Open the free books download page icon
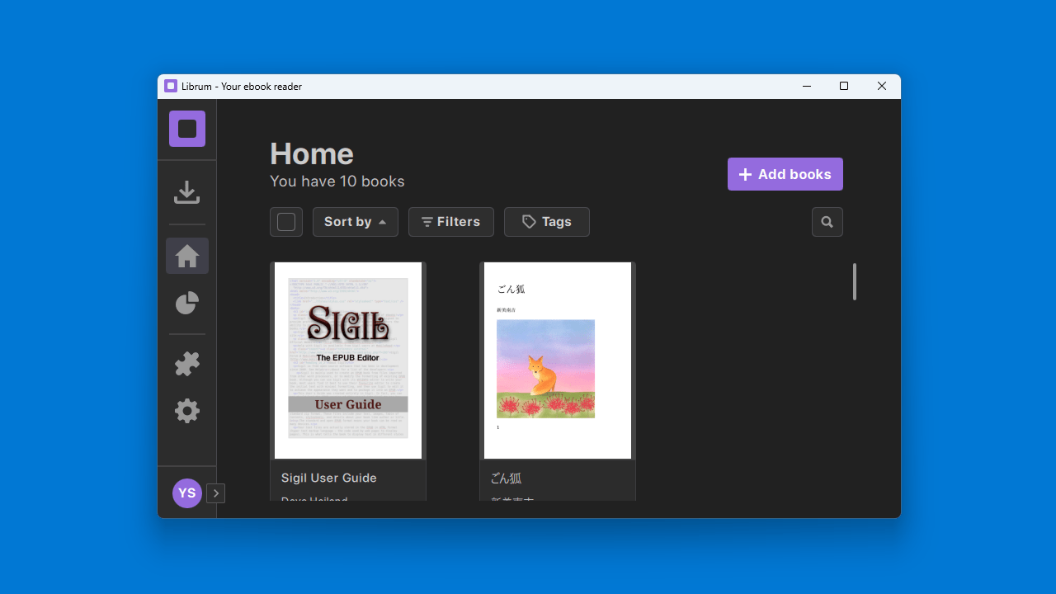The width and height of the screenshot is (1056, 594). [x=187, y=192]
